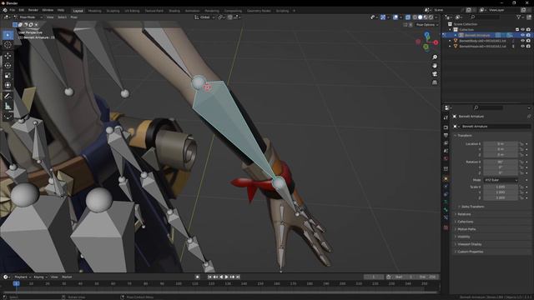
Task: Open the Bone Constraints properties tab
Action: 446,217
